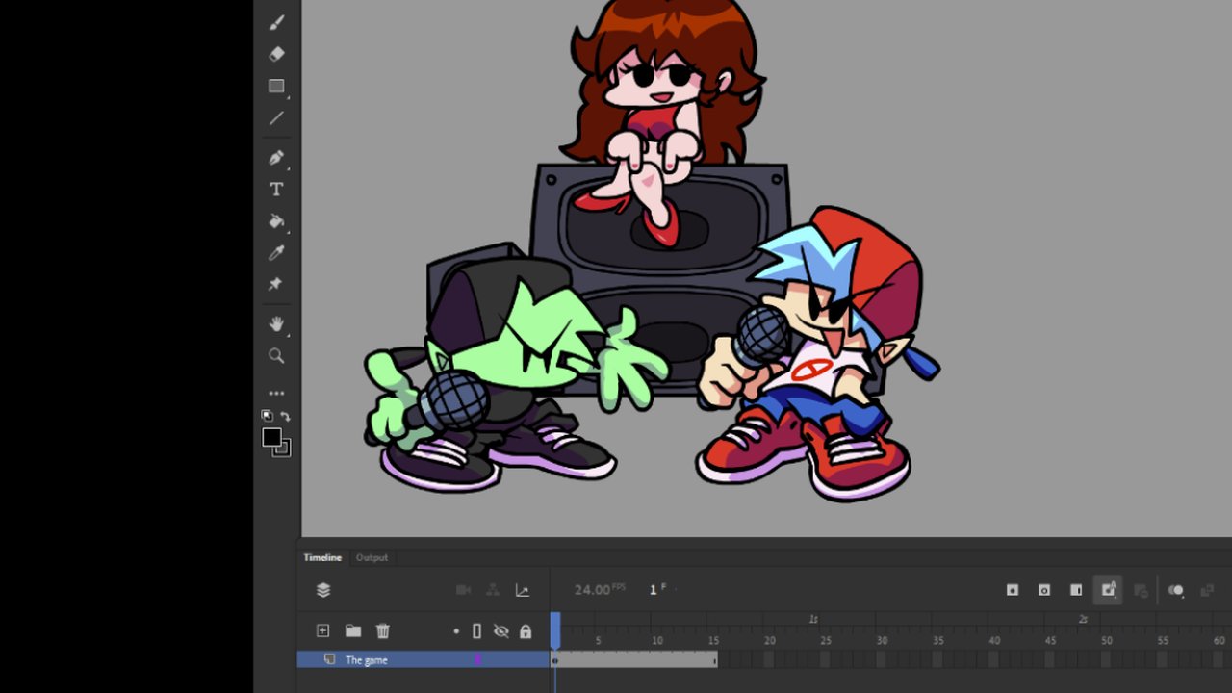Click the playhead at frame 1
This screenshot has width=1232, height=693.
tap(555, 630)
